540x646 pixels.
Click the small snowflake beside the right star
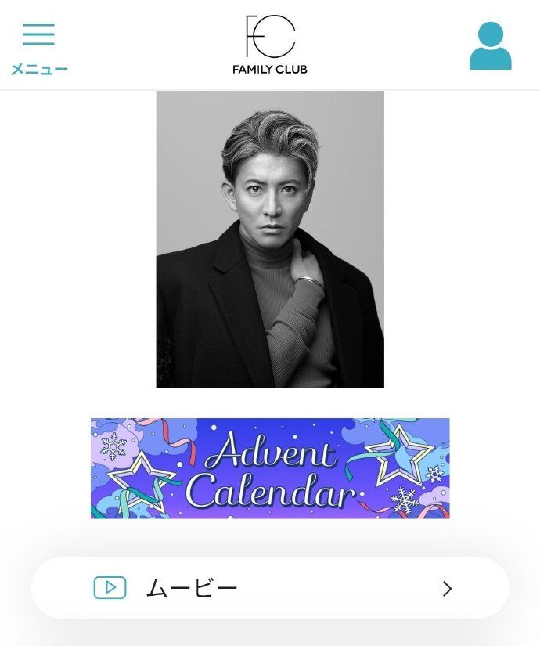pyautogui.click(x=434, y=475)
